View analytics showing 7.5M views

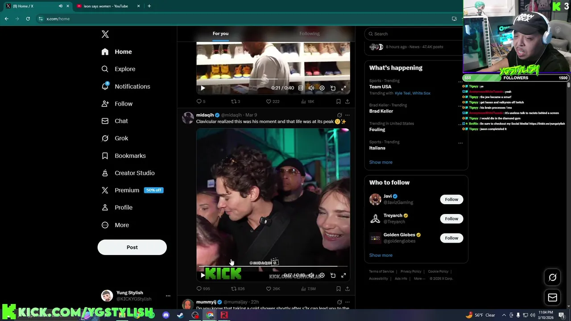coord(309,289)
